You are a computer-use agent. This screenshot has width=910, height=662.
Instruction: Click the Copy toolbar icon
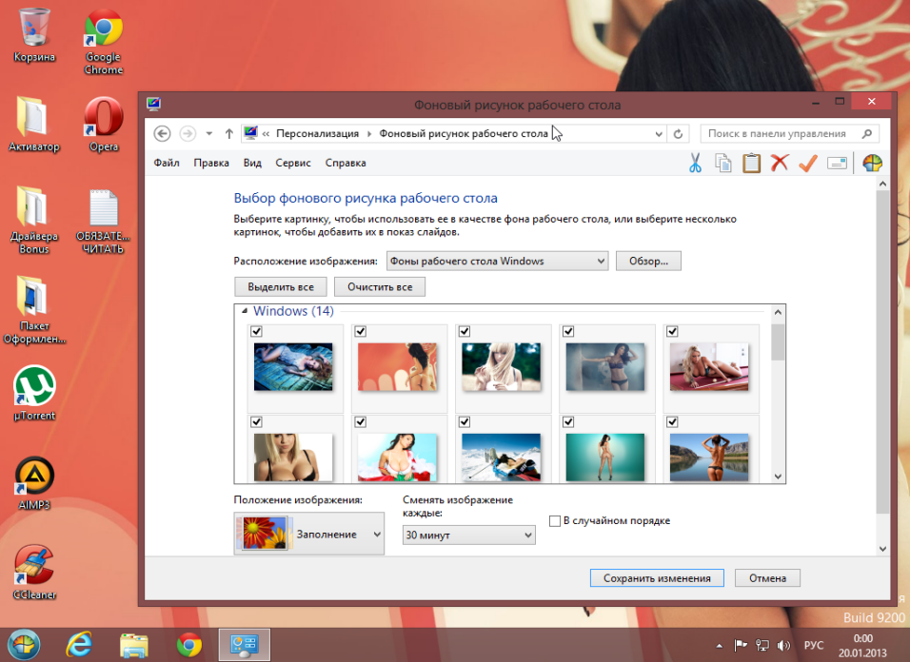click(x=723, y=163)
